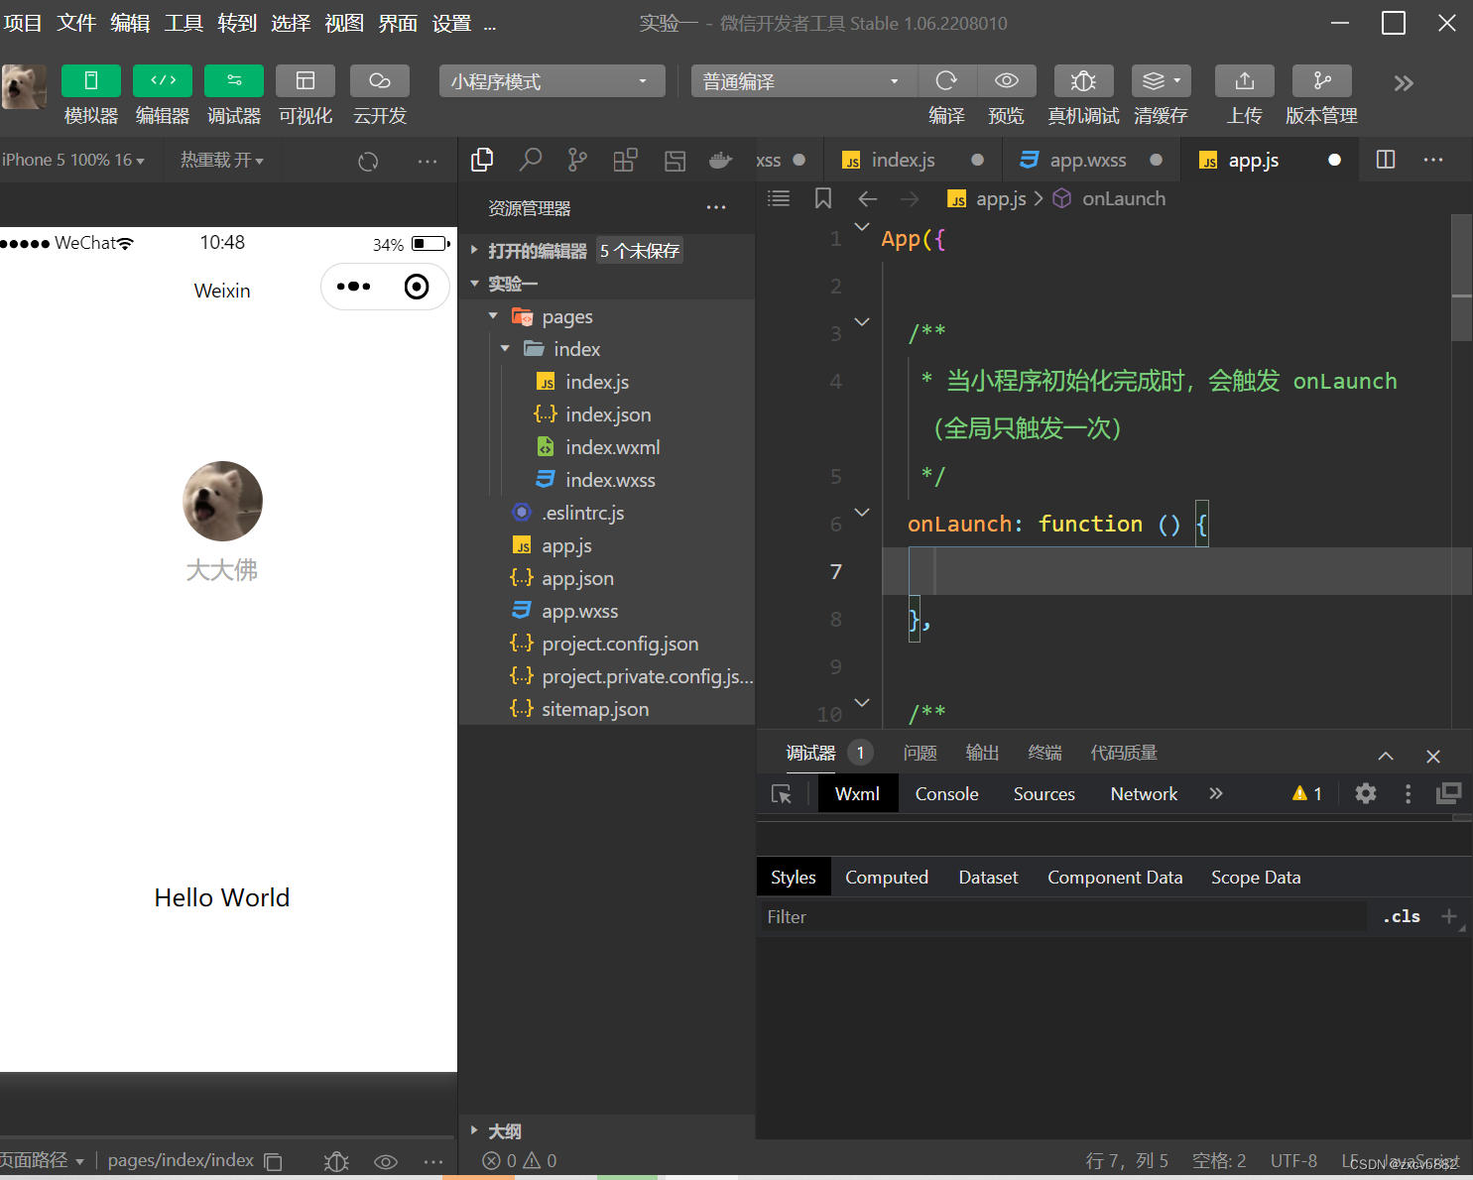This screenshot has width=1473, height=1180.
Task: Open version management icon
Action: pos(1322,81)
